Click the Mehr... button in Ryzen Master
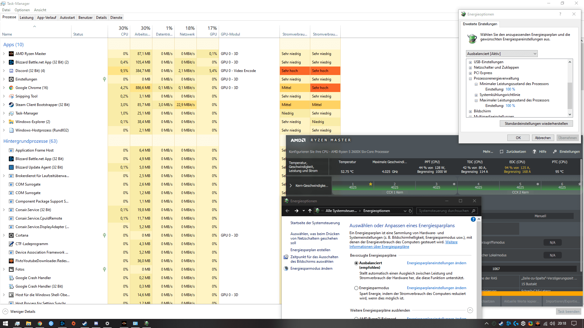 point(488,152)
